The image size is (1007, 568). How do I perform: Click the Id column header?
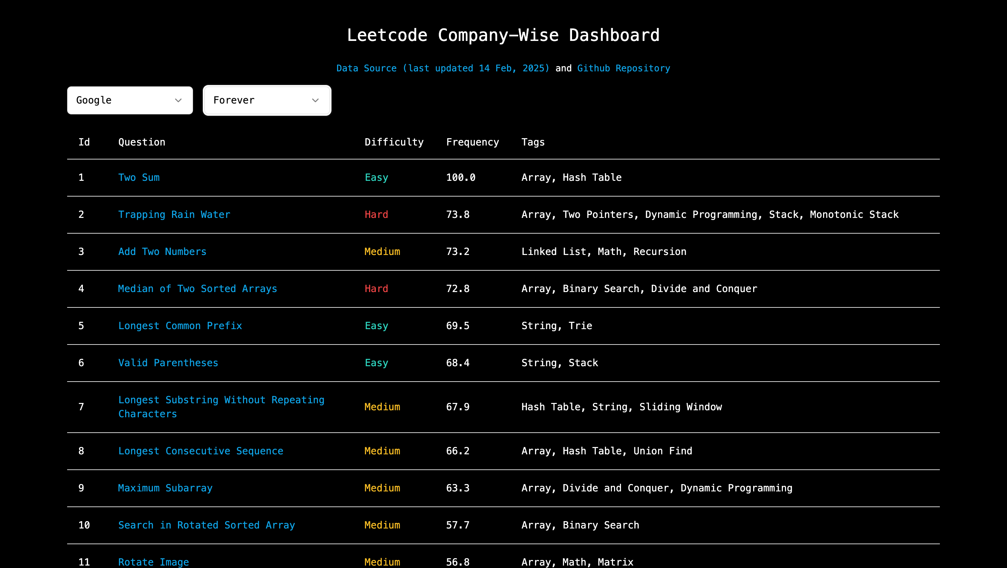(x=84, y=142)
